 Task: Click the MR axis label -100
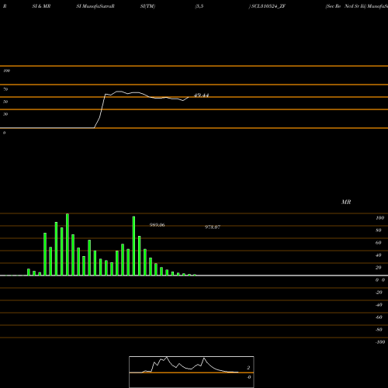tap(380, 342)
